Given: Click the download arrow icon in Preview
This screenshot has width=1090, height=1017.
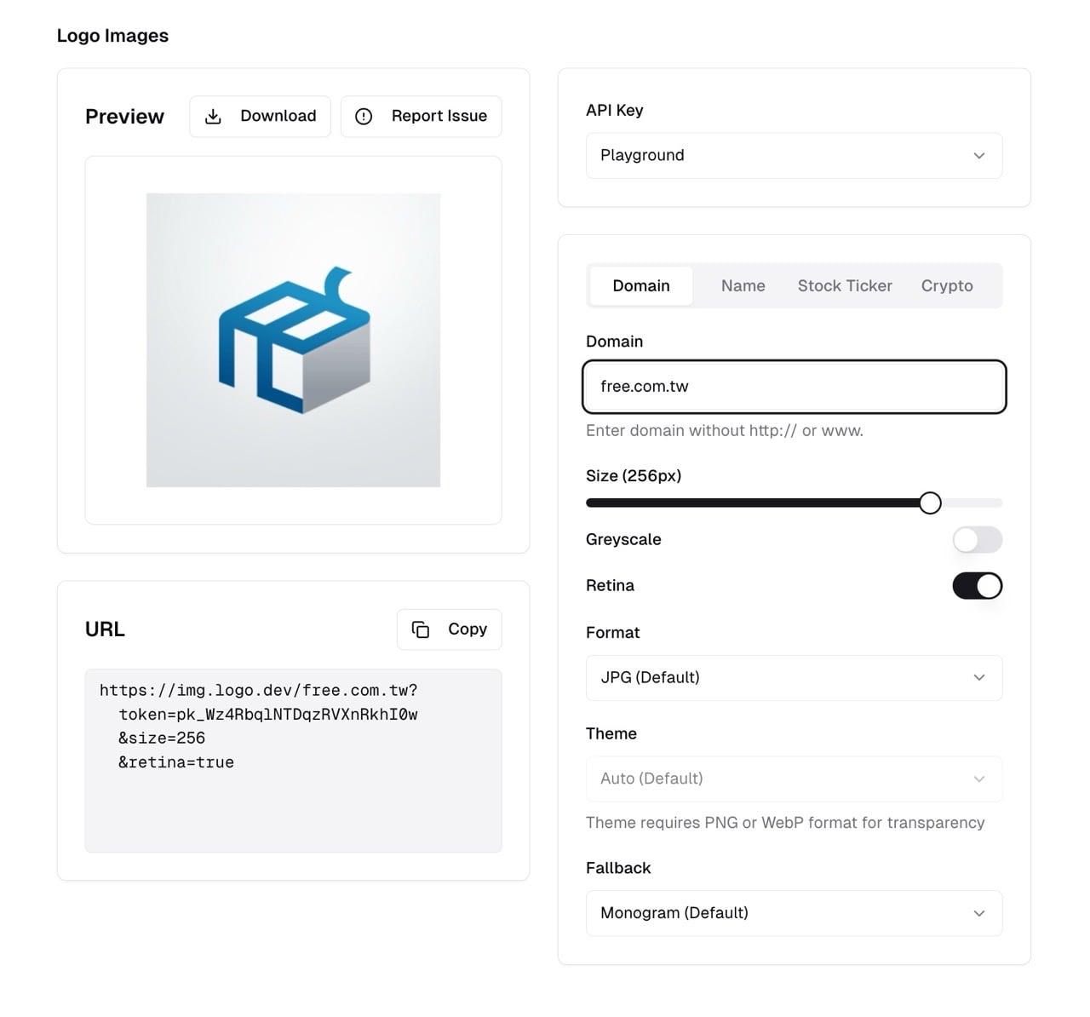Looking at the screenshot, I should click(x=214, y=117).
